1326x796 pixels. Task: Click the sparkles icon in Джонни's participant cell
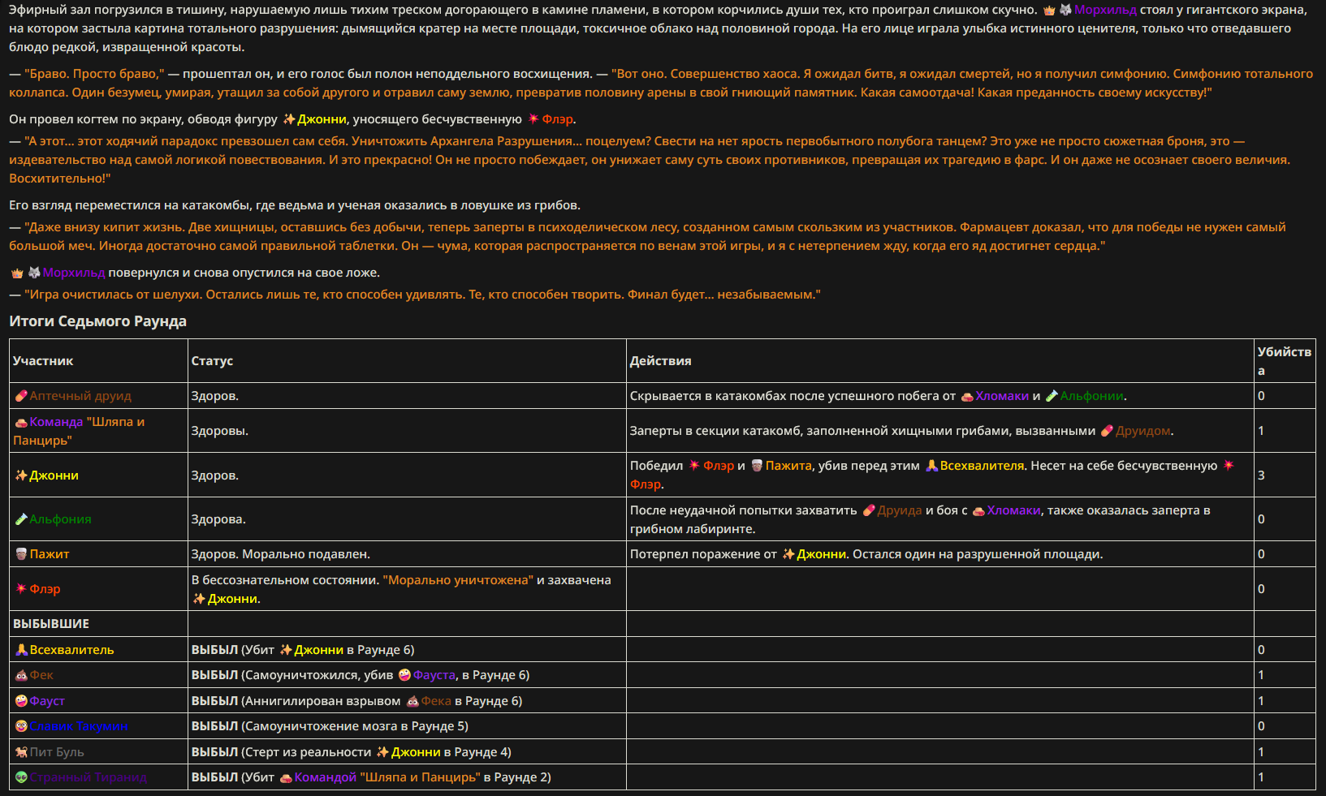coord(21,475)
